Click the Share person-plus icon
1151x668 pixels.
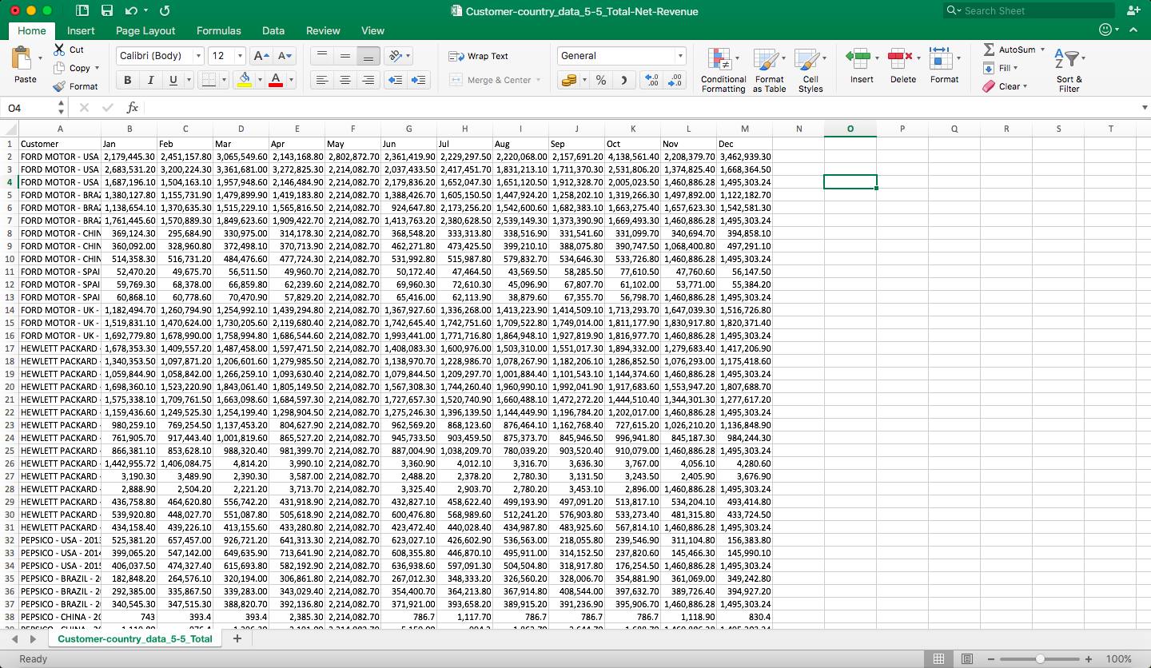tap(1133, 10)
